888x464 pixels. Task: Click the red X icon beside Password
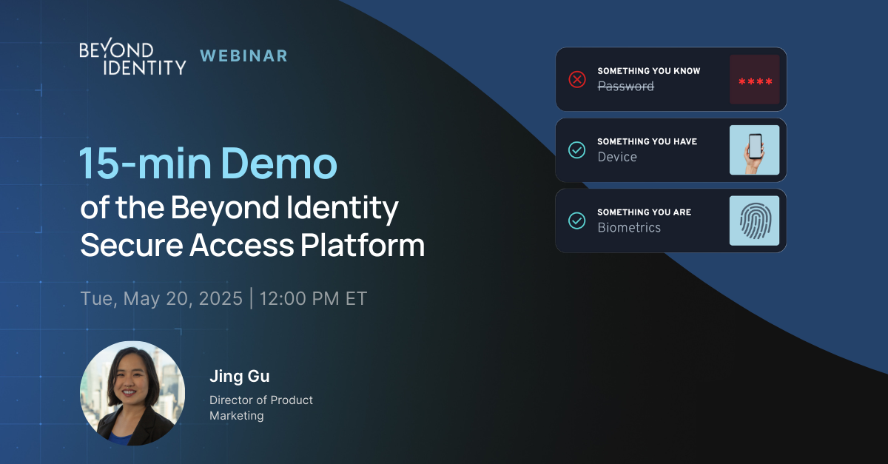tap(576, 79)
